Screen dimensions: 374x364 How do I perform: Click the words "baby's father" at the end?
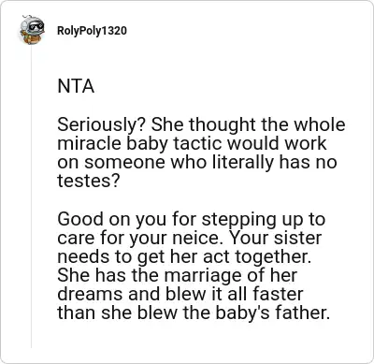pyautogui.click(x=273, y=313)
